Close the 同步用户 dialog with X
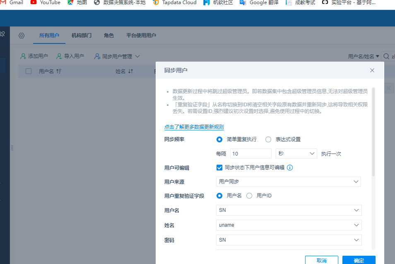395x264 pixels. pyautogui.click(x=372, y=70)
